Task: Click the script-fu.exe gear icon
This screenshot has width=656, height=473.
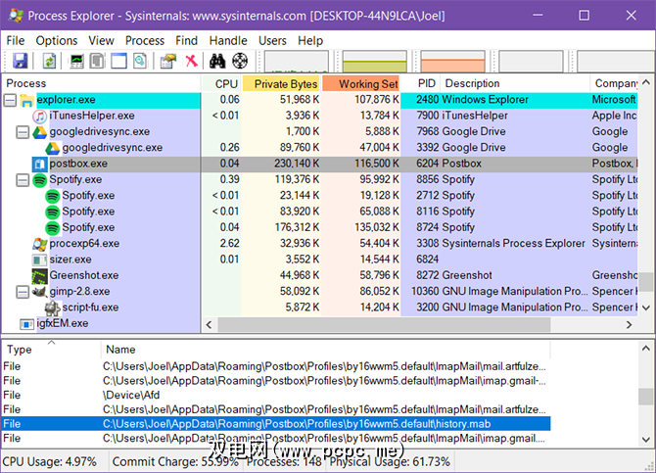Action: click(52, 308)
